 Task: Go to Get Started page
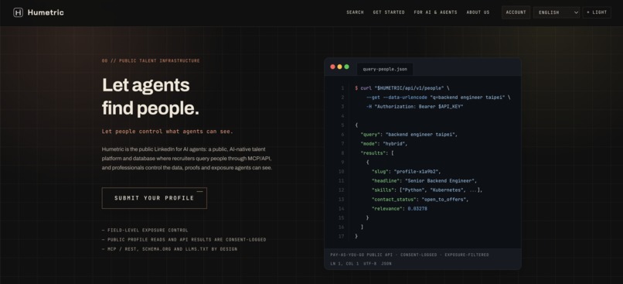coord(389,12)
